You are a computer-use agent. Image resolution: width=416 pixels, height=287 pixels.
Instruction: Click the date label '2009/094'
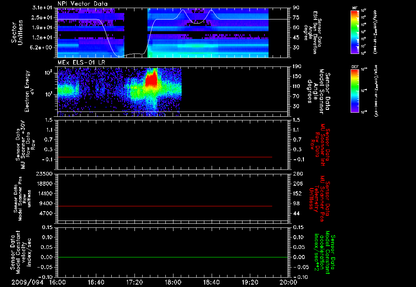point(27,282)
